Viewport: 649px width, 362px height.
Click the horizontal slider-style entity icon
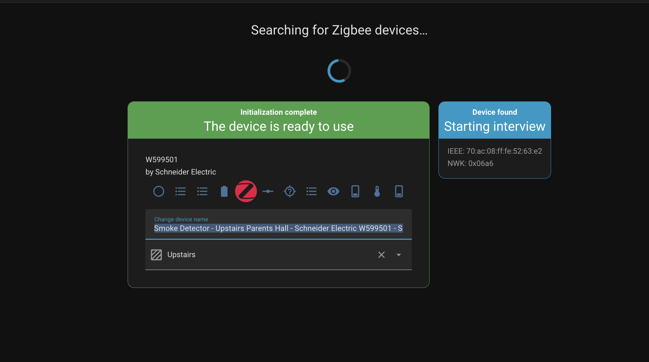pos(268,191)
